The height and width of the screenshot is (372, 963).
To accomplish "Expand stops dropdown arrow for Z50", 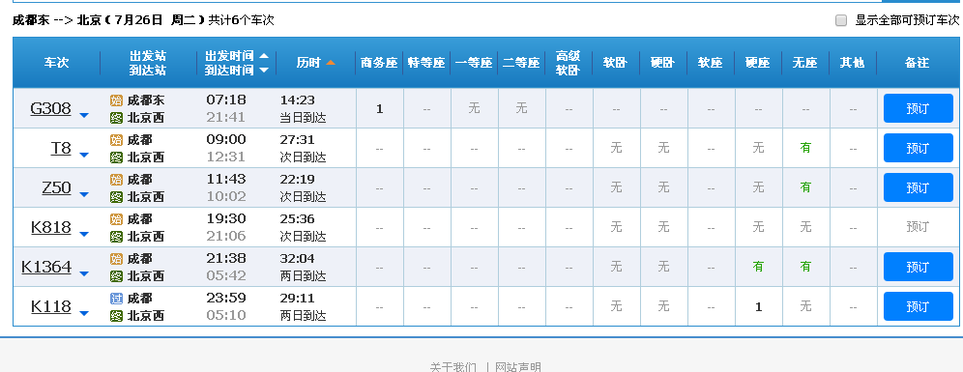I will coord(84,194).
